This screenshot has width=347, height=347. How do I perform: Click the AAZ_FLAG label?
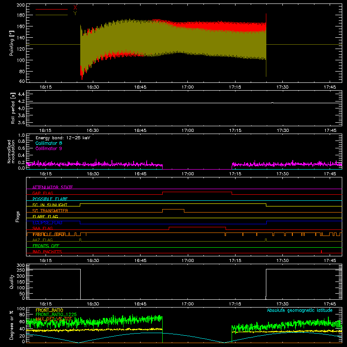(x=43, y=240)
